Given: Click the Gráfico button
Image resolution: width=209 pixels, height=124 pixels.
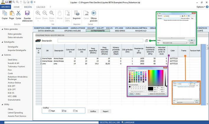Looking at the screenshot, I should point(93,111).
